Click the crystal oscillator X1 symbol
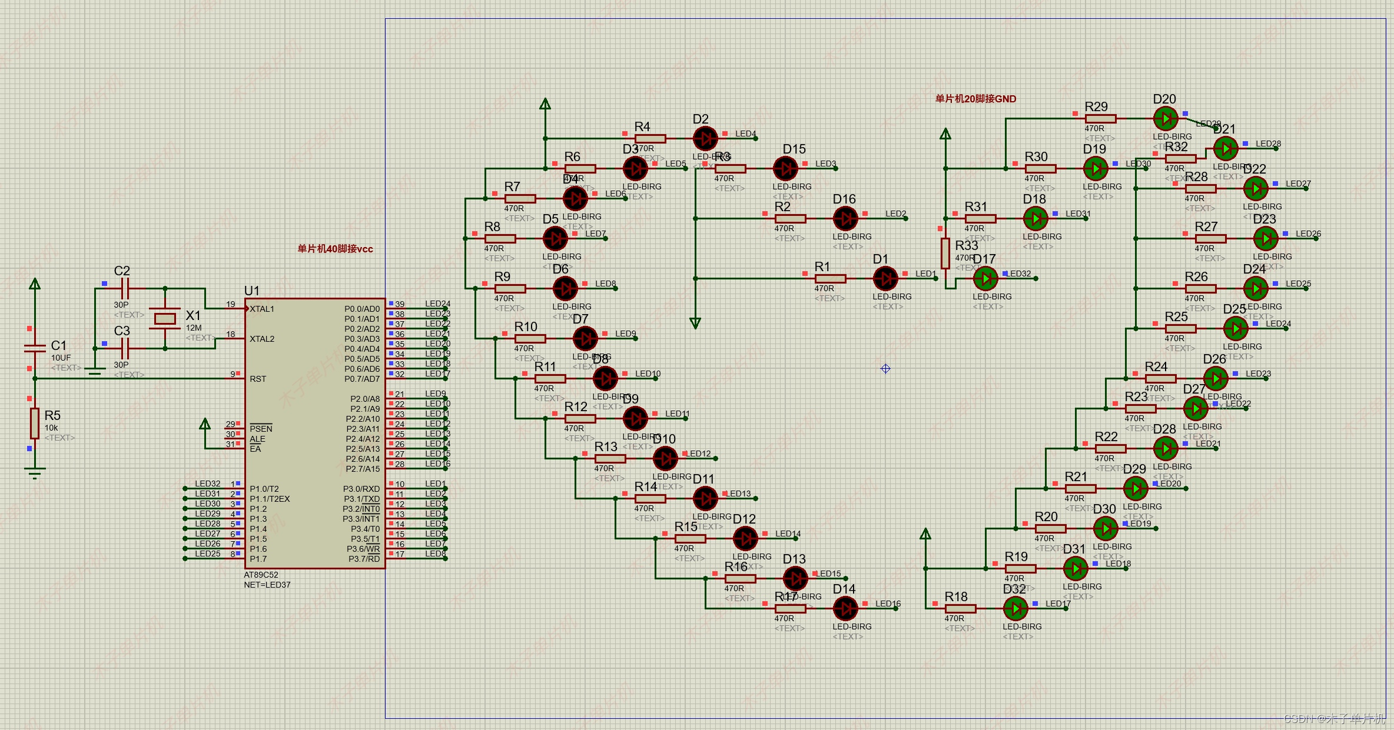This screenshot has height=730, width=1394. [x=165, y=319]
